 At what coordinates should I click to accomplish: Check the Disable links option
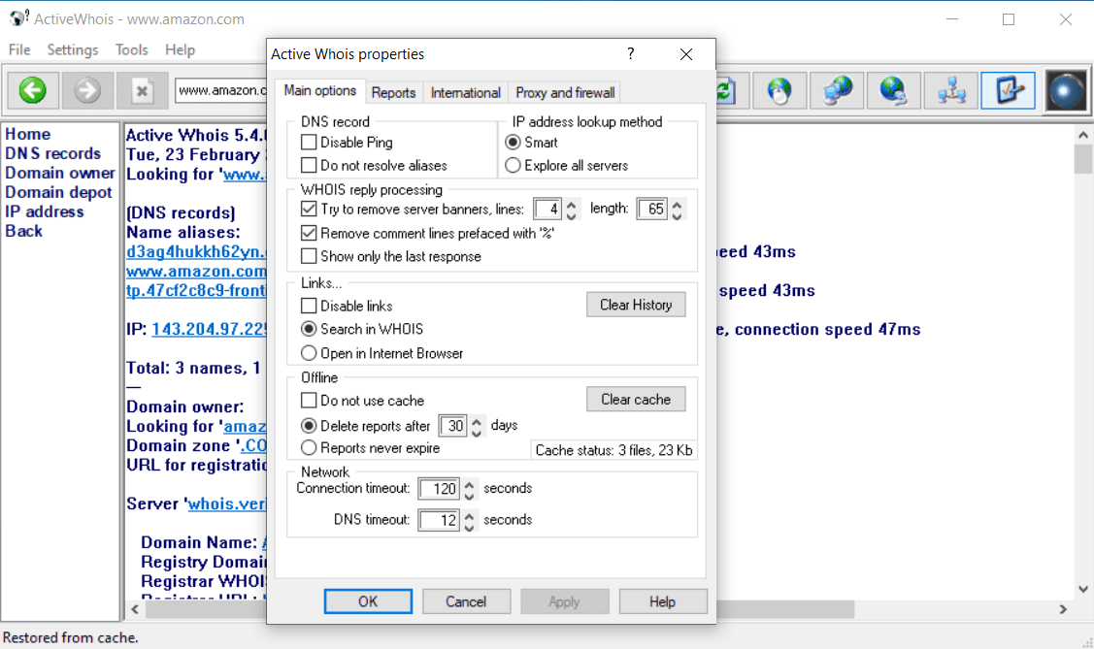click(x=309, y=306)
